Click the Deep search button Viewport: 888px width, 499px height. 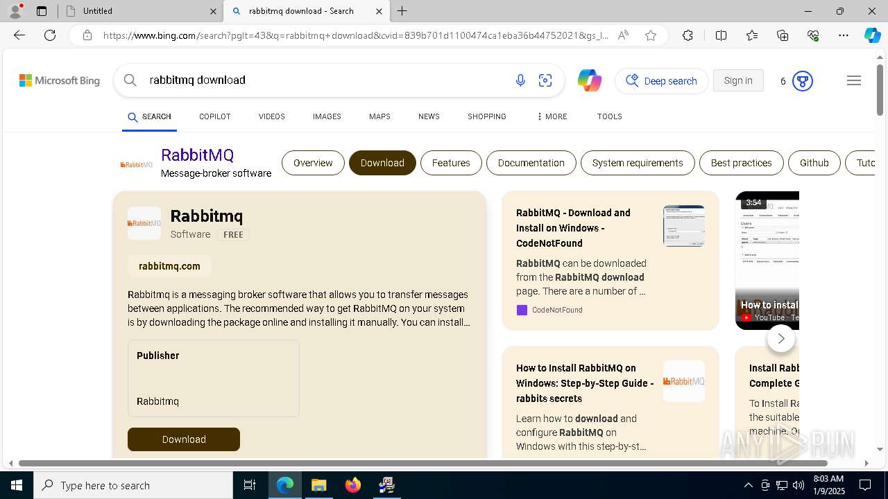coord(662,81)
